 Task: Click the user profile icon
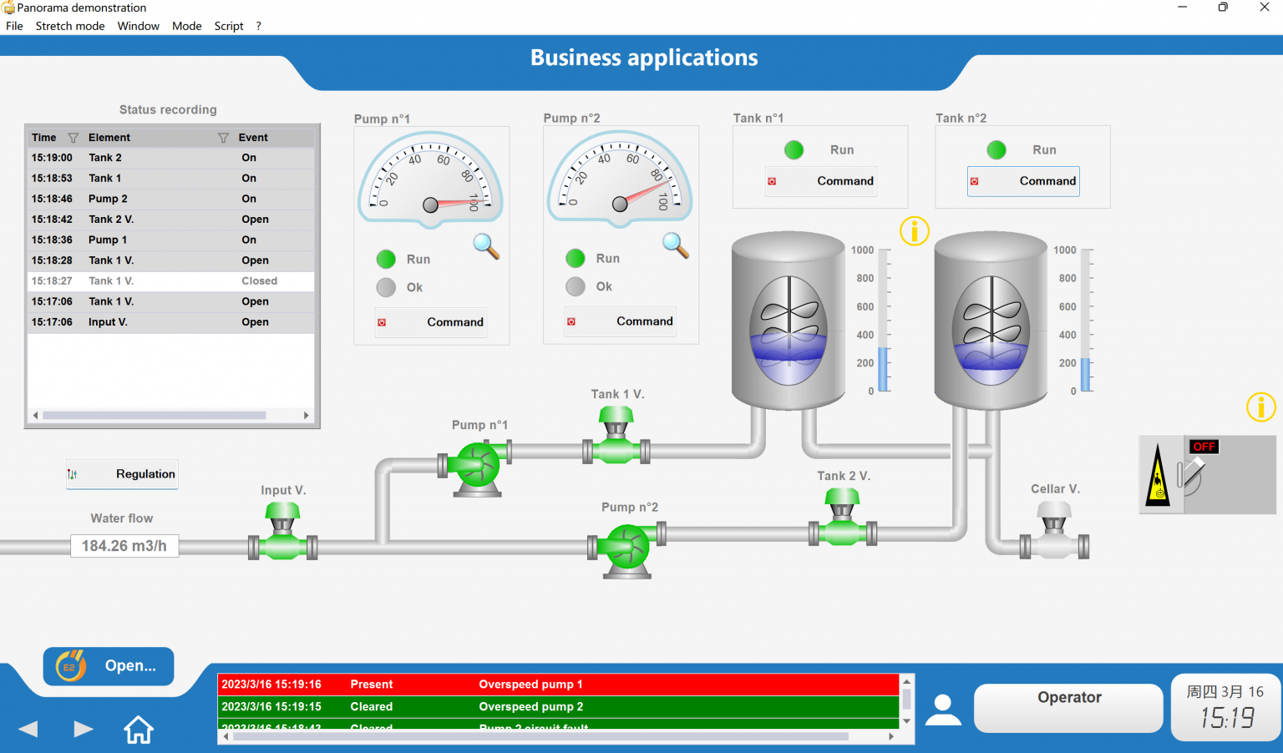(x=943, y=710)
